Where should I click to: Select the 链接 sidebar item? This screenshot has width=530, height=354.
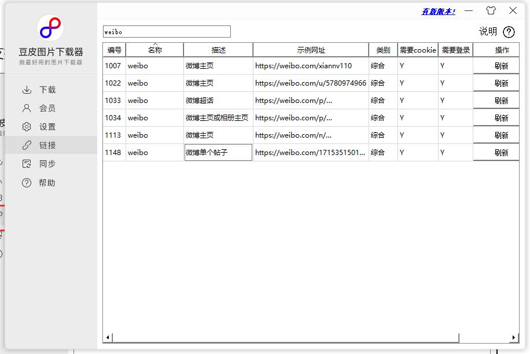point(51,145)
